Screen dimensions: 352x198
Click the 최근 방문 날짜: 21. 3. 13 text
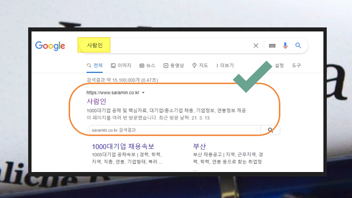(x=184, y=118)
